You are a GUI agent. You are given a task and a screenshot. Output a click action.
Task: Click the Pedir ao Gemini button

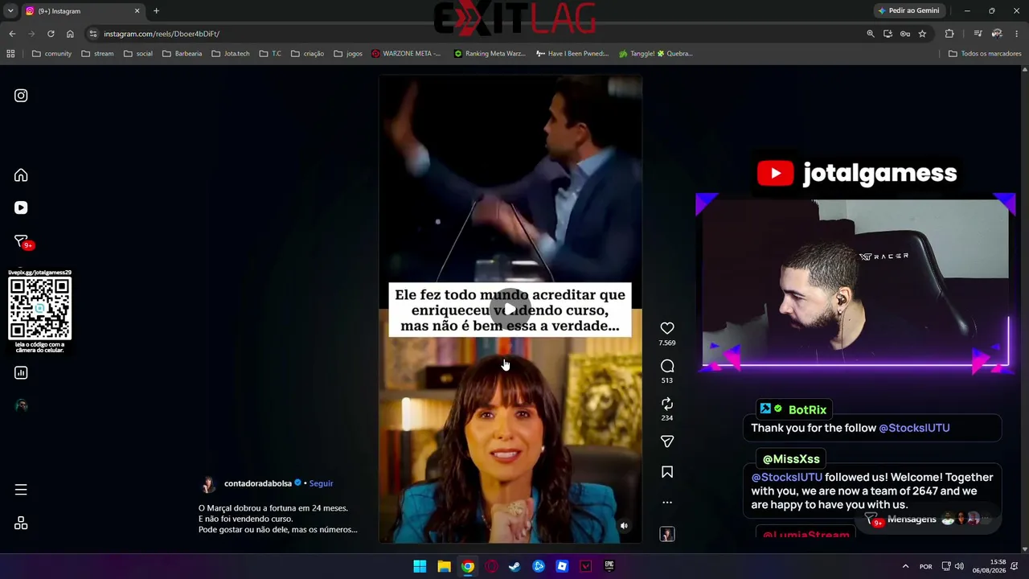click(908, 11)
